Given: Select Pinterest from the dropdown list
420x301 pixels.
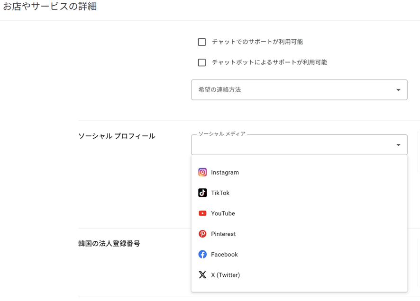Looking at the screenshot, I should click(223, 234).
